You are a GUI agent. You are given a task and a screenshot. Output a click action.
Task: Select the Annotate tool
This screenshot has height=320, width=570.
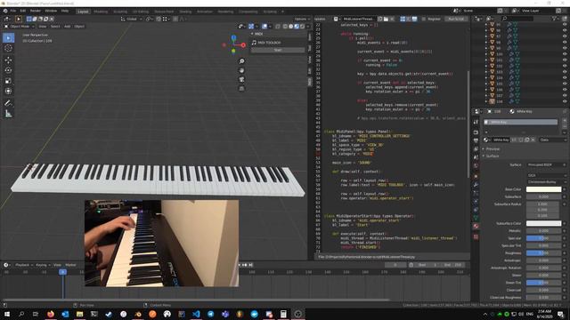tap(8, 103)
